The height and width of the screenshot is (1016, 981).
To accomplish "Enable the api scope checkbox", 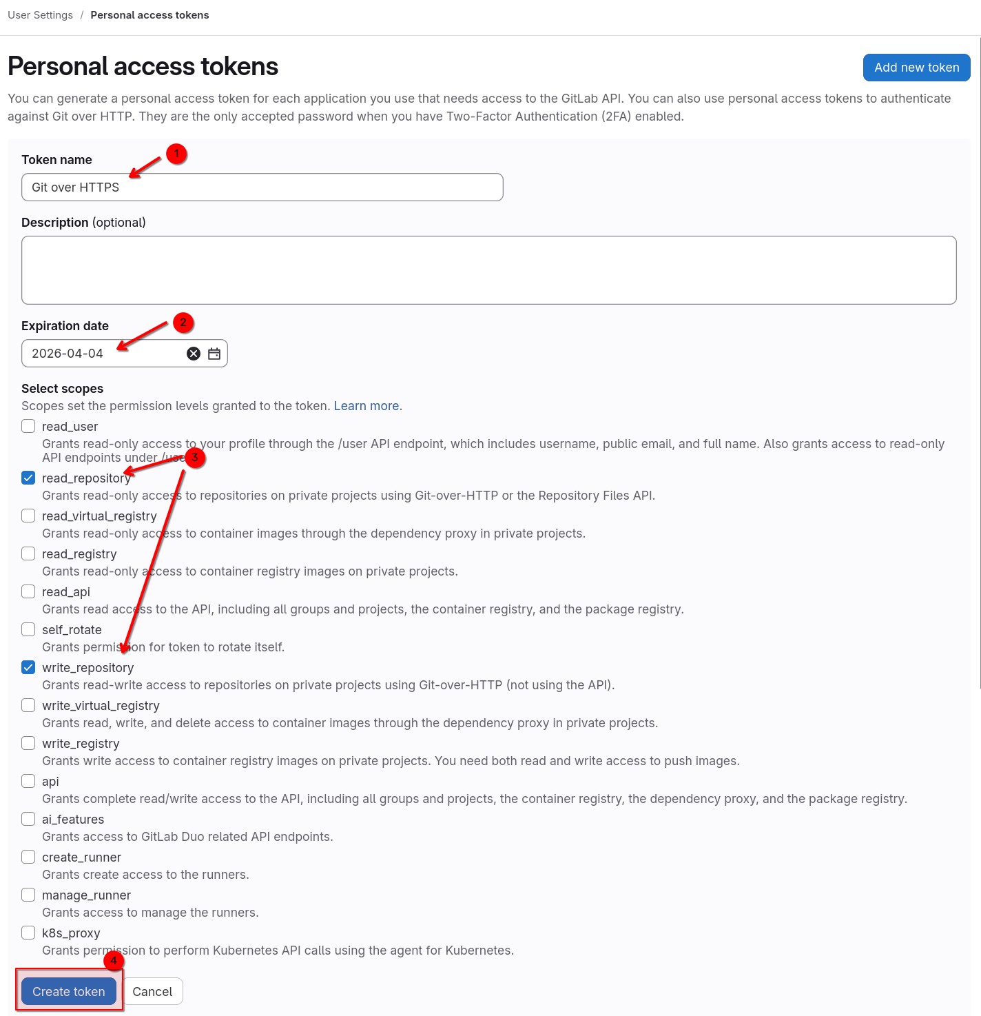I will [28, 781].
